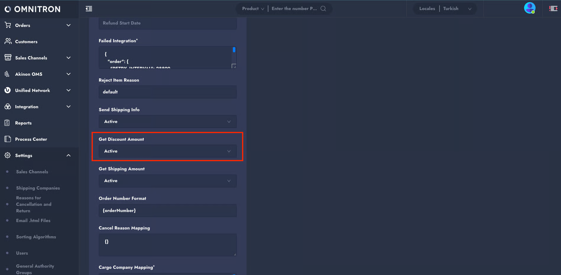Collapse sidebar with the menu fold icon

point(89,9)
